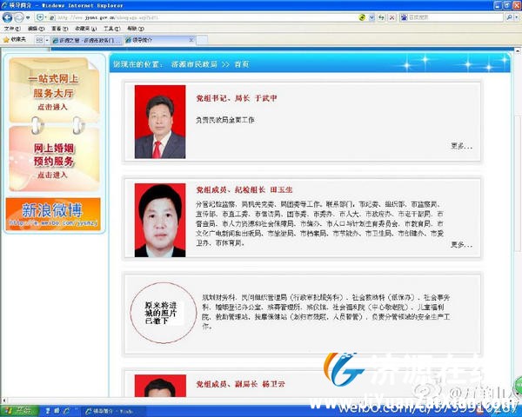This screenshot has height=417, width=522.
Task: Click the red Stop loading icon
Action: click(x=392, y=17)
